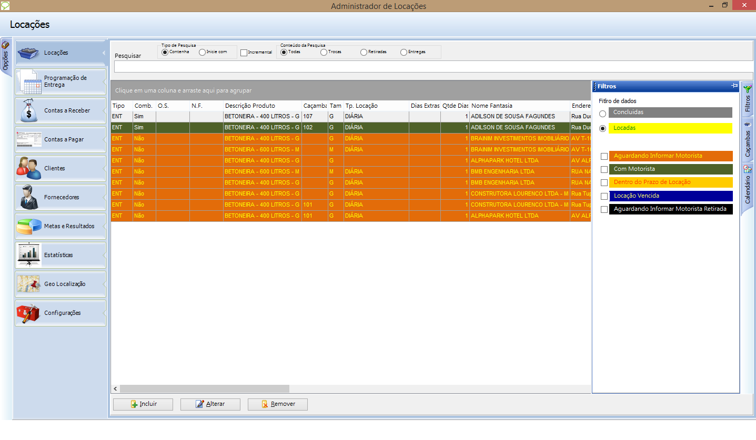Click the Clientes people icon

click(x=28, y=168)
